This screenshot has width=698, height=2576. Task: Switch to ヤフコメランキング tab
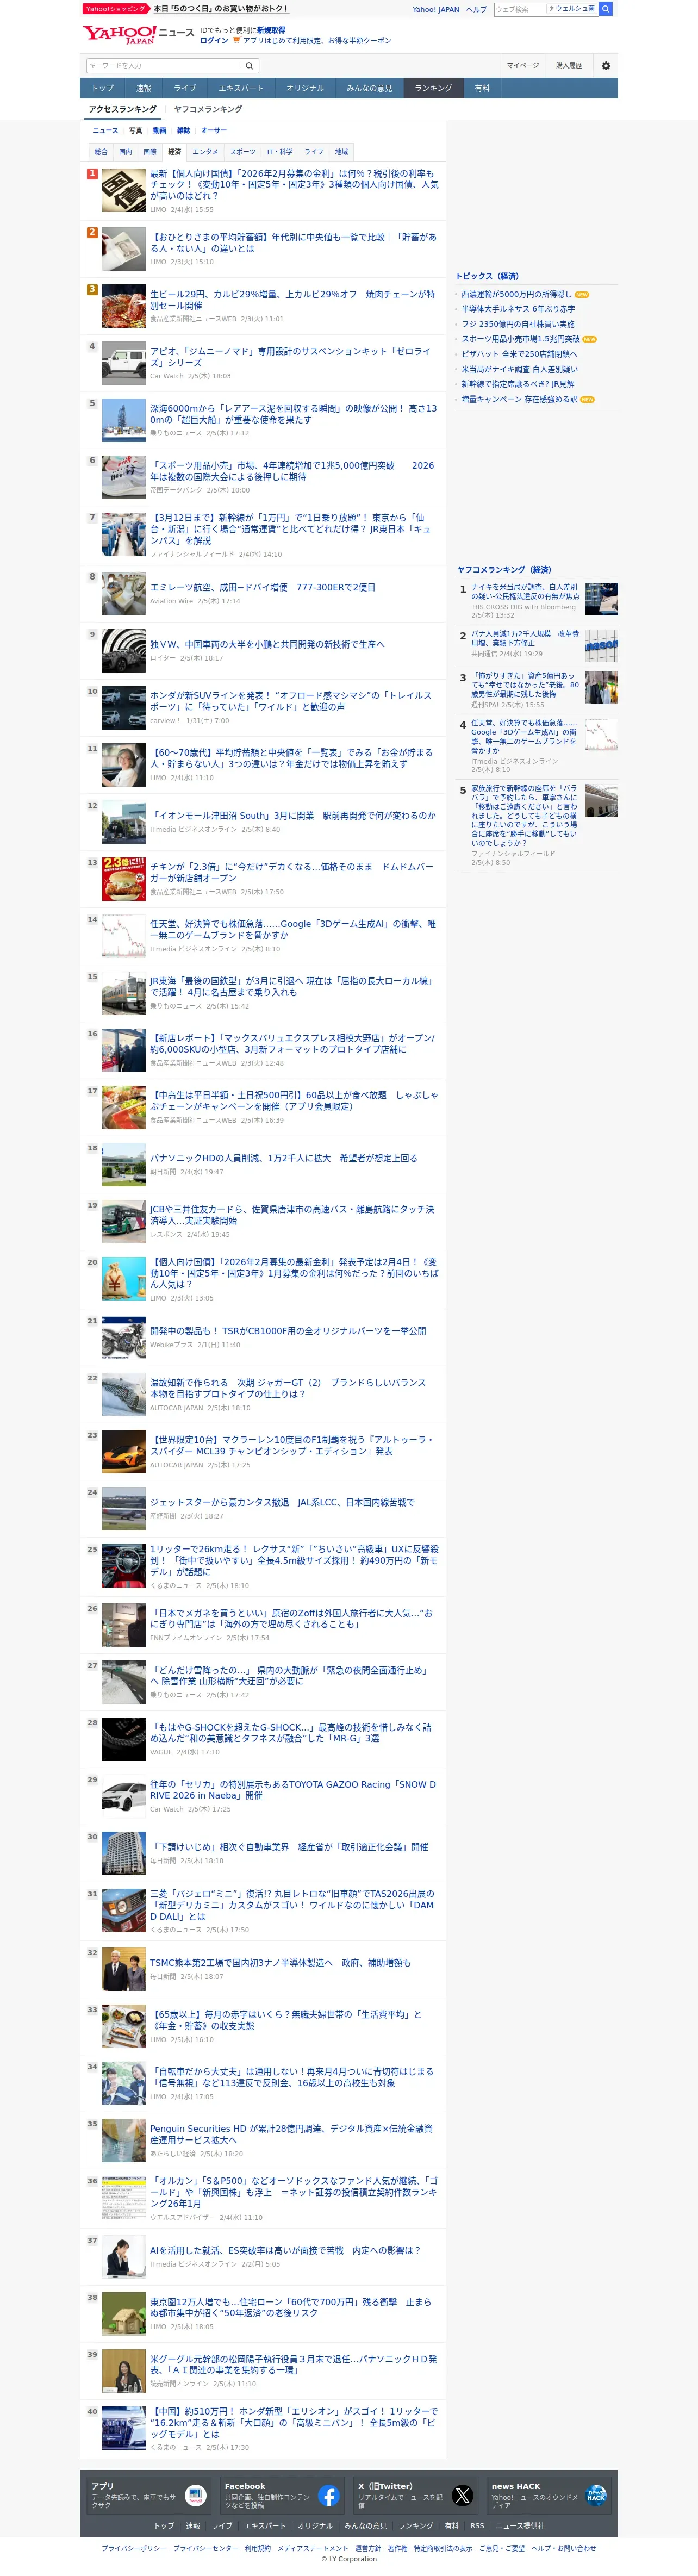(x=208, y=109)
